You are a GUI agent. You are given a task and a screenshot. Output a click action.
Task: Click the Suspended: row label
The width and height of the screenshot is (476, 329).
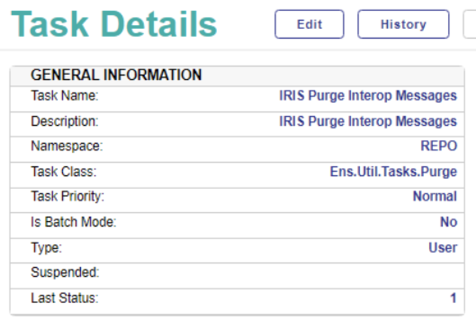pos(65,272)
